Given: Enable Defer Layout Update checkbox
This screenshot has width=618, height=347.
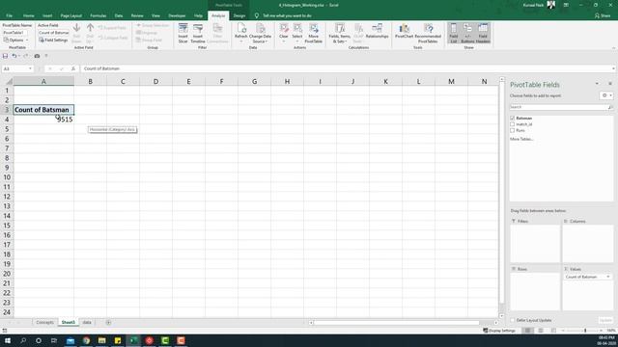Looking at the screenshot, I should [x=513, y=320].
